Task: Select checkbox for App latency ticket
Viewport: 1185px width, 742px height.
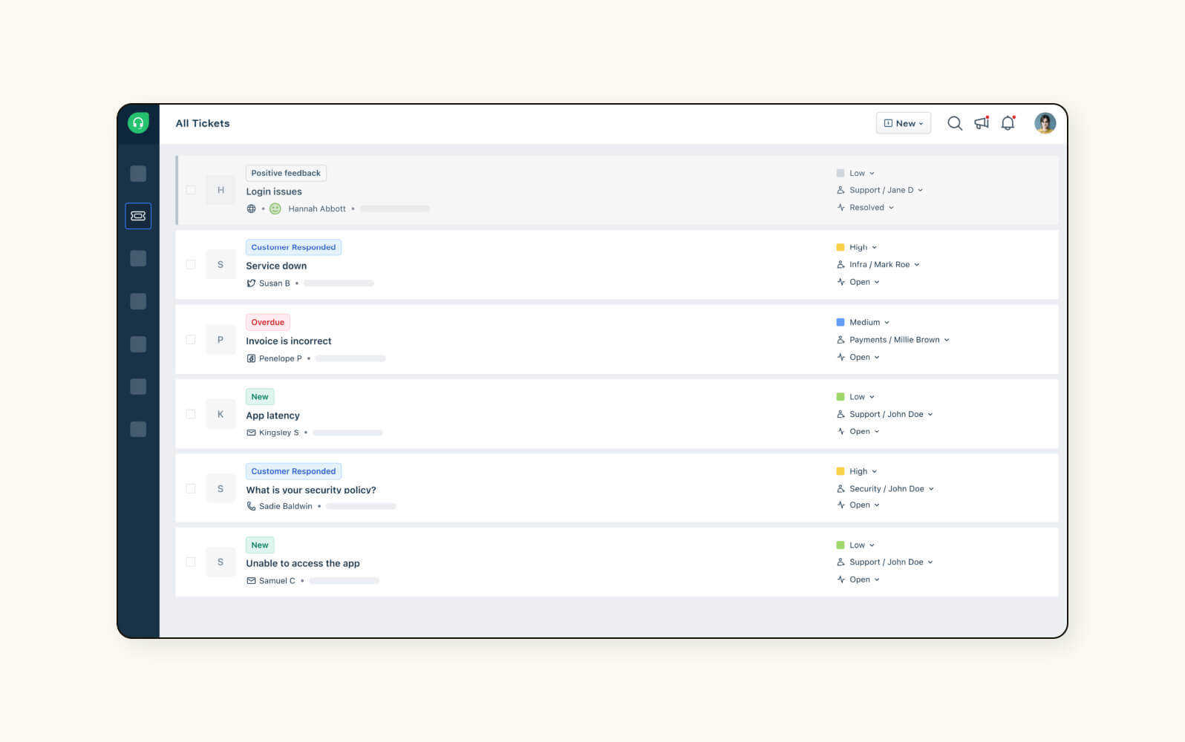Action: pyautogui.click(x=191, y=414)
